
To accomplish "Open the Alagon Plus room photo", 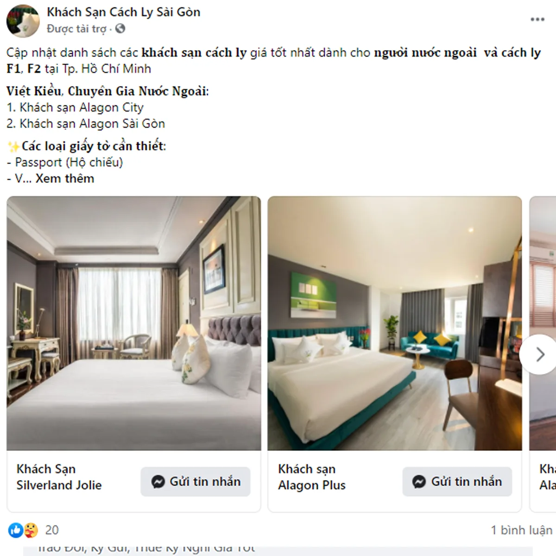I will tap(395, 323).
